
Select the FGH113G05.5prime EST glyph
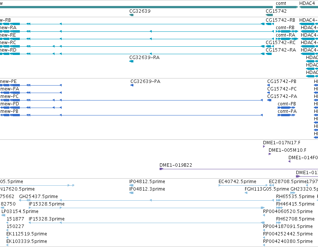point(246,193)
